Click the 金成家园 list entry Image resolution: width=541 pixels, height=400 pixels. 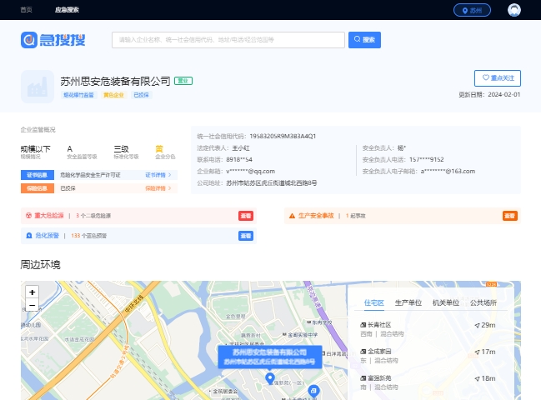[428, 356]
